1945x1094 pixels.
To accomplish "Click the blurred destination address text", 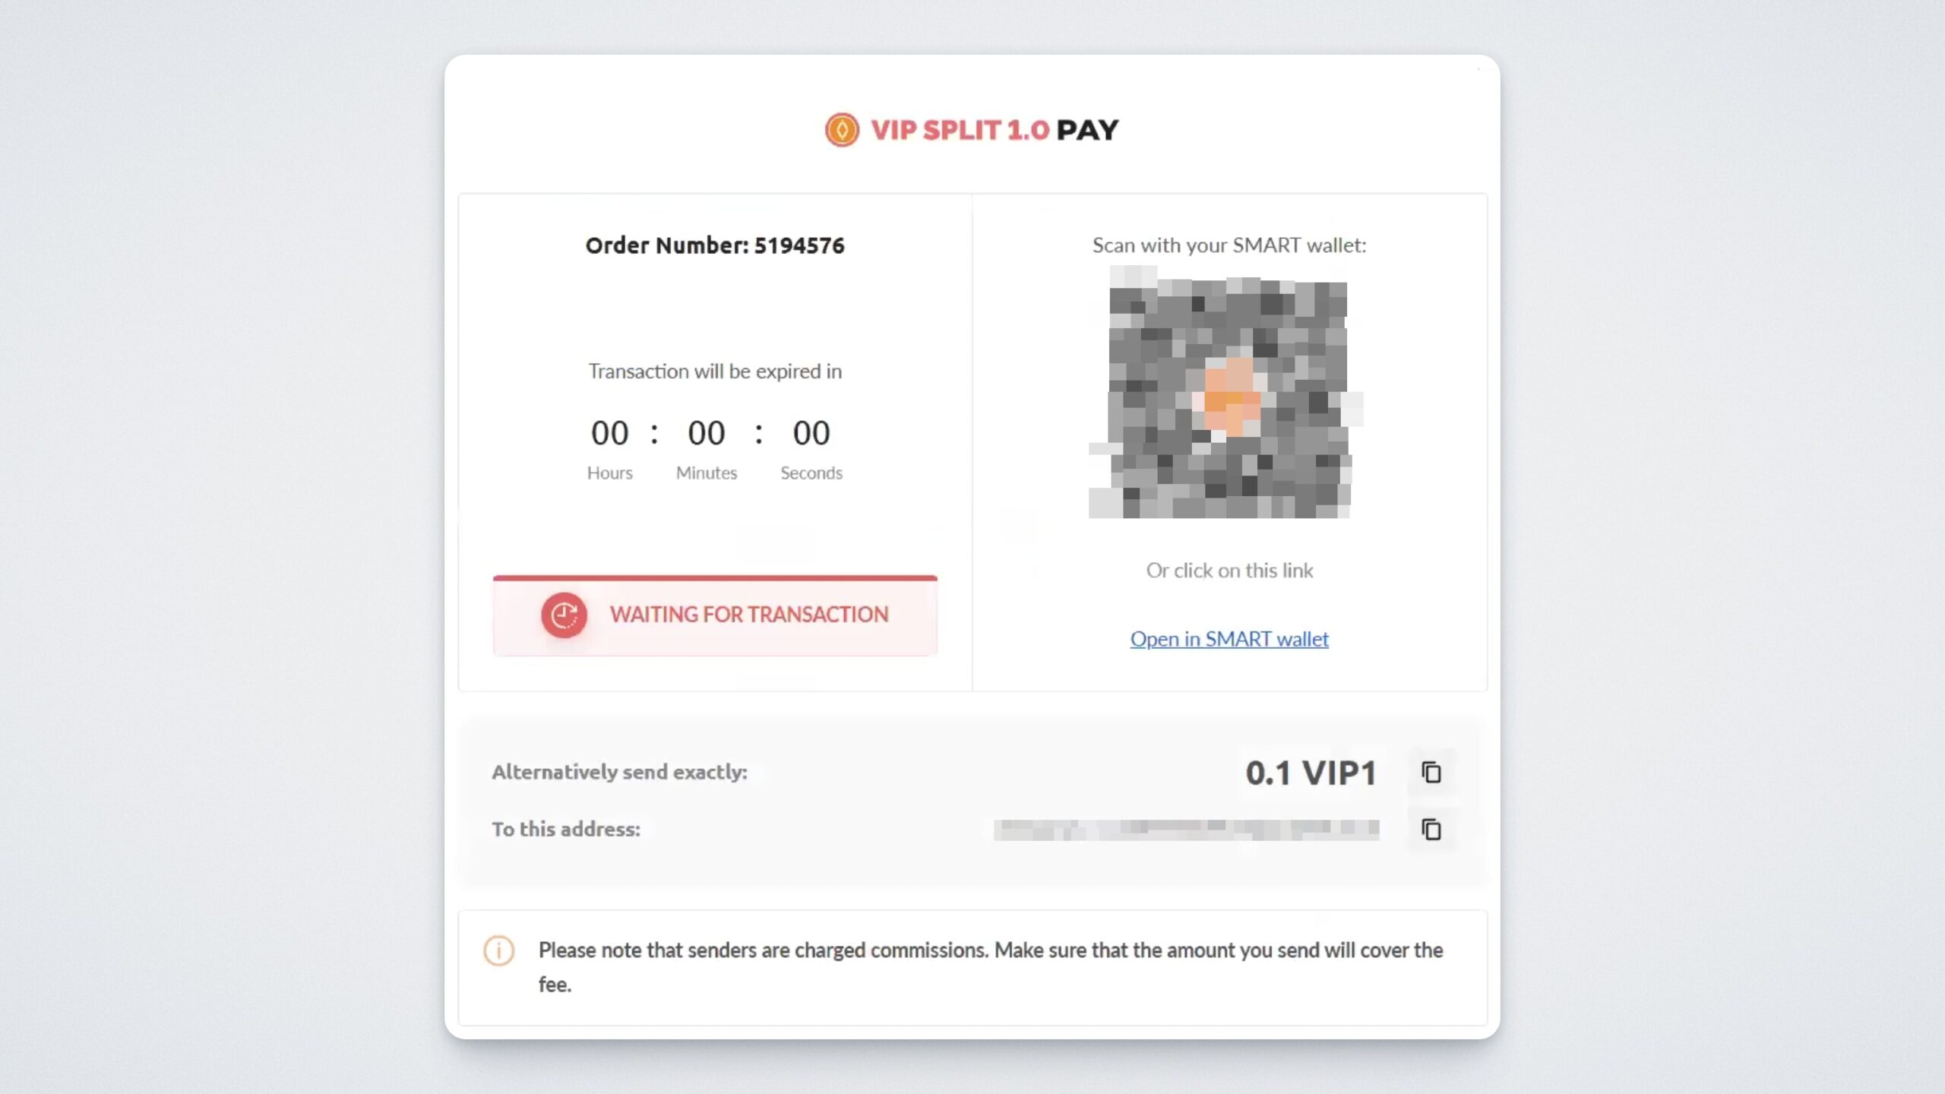I will [x=1186, y=830].
